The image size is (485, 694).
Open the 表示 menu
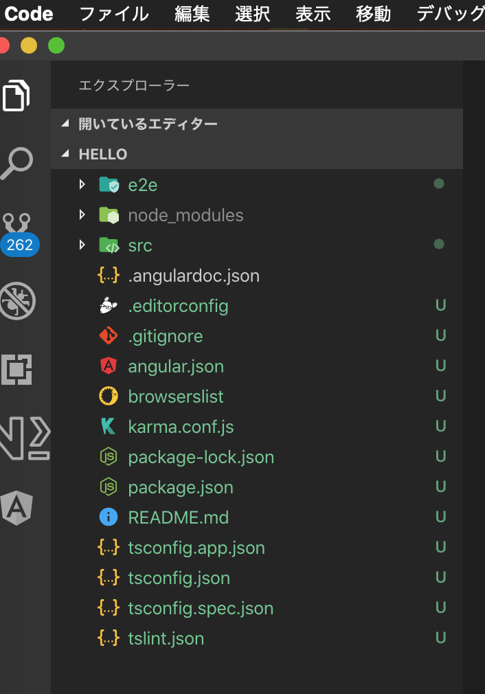[313, 14]
